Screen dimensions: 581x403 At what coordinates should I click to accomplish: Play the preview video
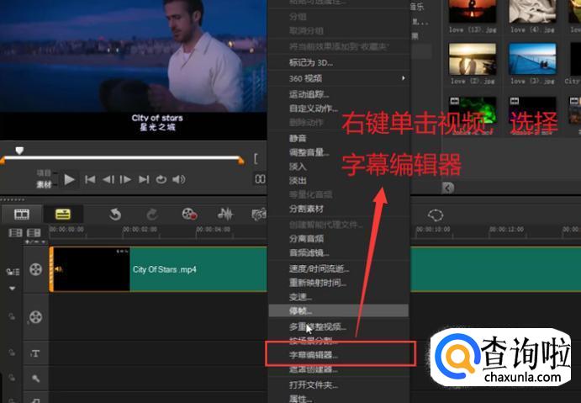click(69, 179)
